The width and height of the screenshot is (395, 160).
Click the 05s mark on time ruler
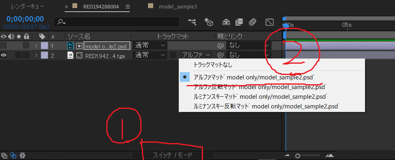(x=346, y=25)
